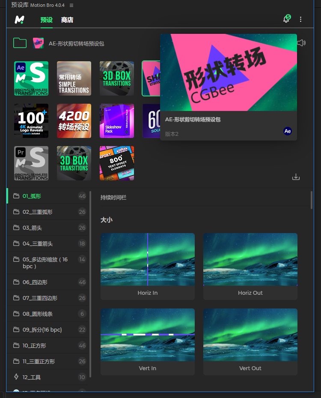This screenshot has width=321, height=398.
Task: Select the 800 Text Effect Elements pack
Action: pos(117,163)
